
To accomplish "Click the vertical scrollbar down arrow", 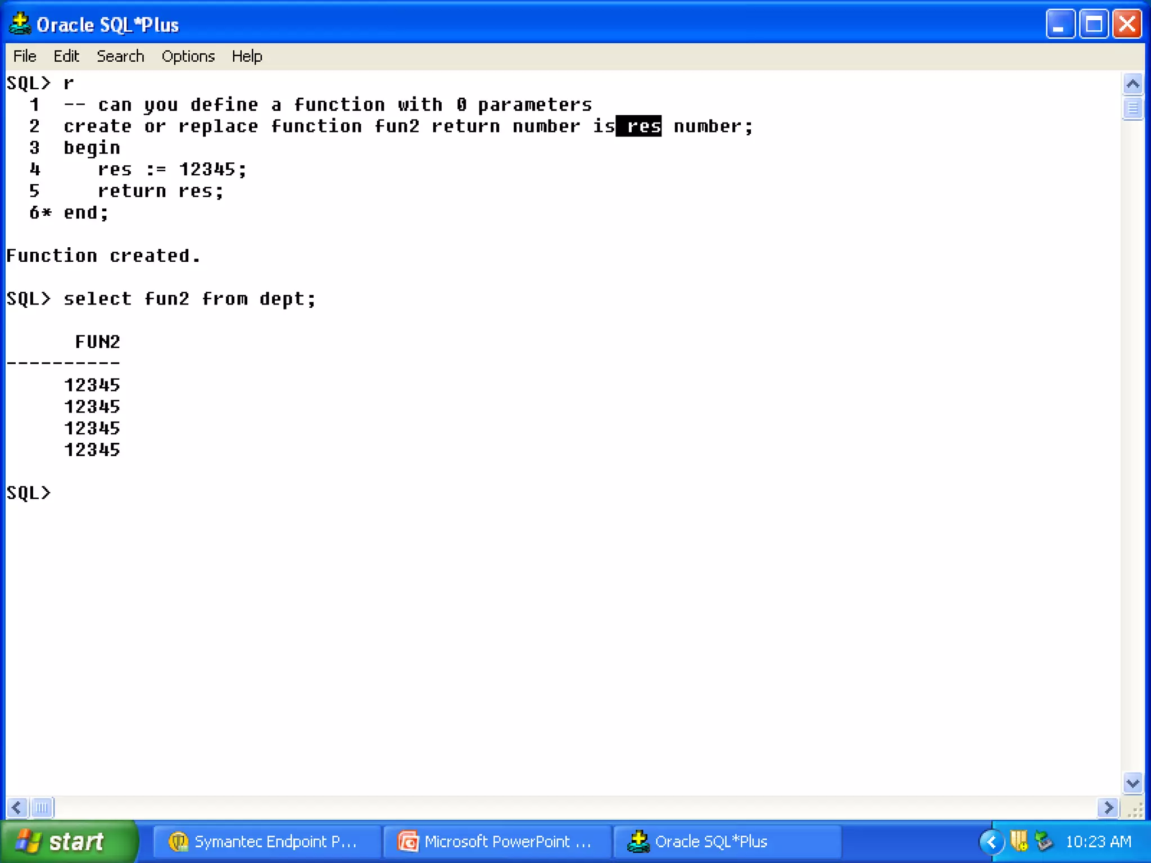I will click(x=1132, y=783).
